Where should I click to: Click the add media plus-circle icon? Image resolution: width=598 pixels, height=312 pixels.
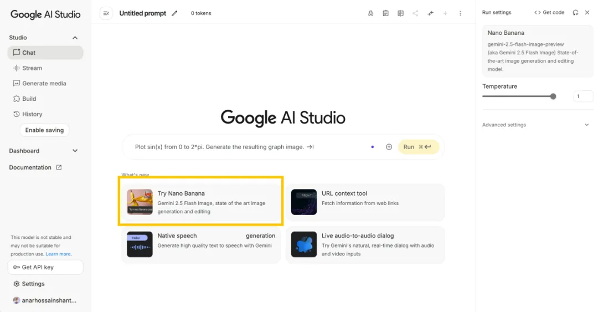389,147
